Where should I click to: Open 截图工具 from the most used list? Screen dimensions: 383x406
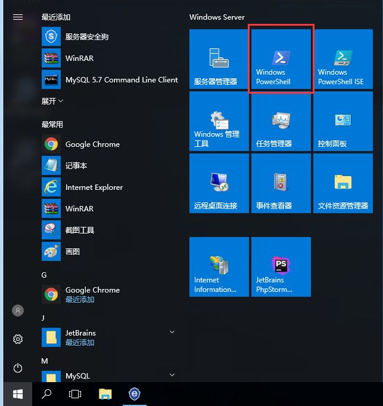[110, 230]
